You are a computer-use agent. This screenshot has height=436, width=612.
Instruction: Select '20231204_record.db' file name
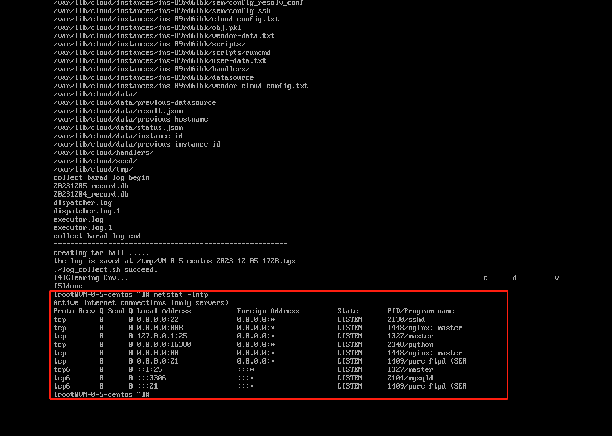(x=91, y=194)
